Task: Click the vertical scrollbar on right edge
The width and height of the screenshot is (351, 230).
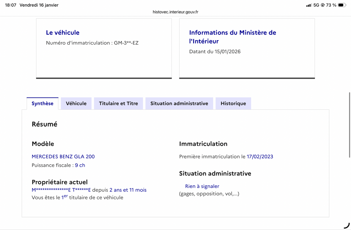Action: (349, 125)
